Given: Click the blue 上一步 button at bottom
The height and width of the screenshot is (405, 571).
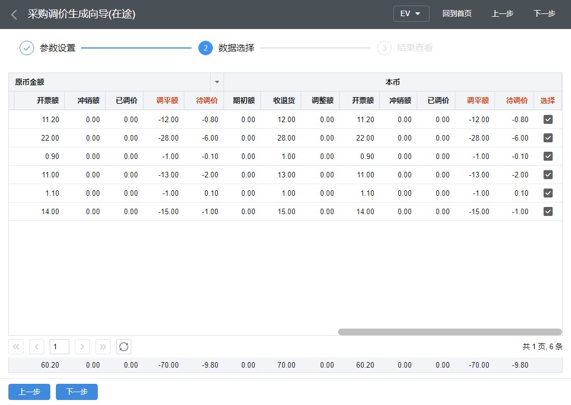Looking at the screenshot, I should 30,392.
